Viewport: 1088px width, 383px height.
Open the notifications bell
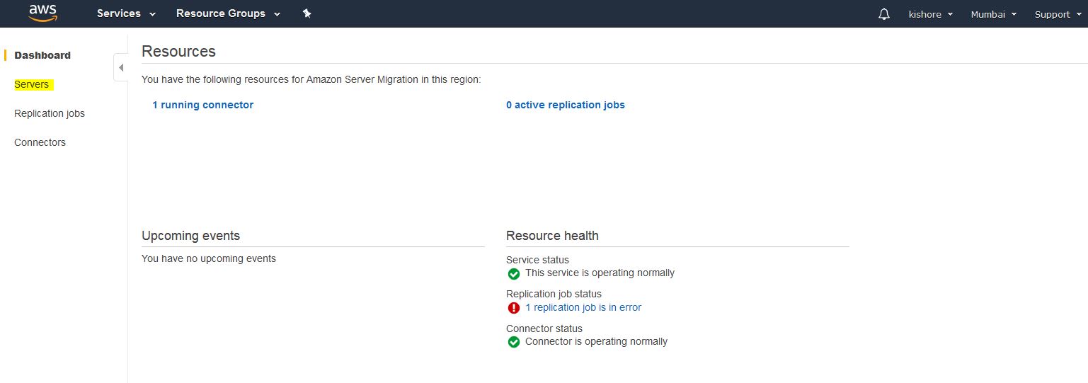click(x=883, y=14)
